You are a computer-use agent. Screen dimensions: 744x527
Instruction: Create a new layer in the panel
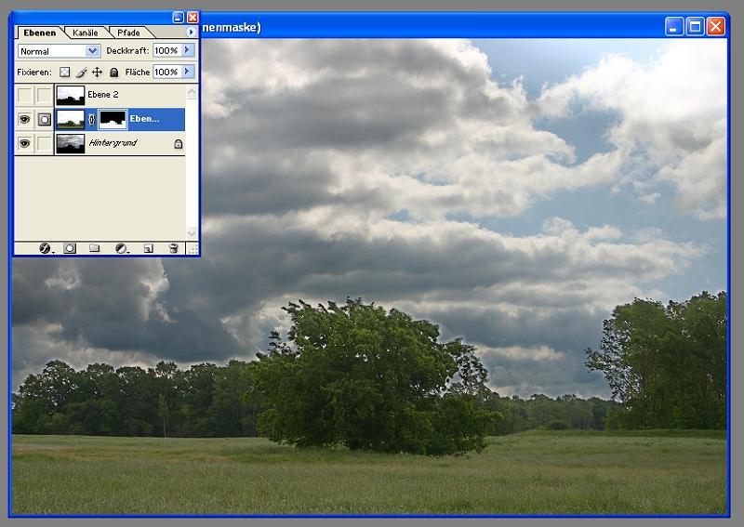coord(149,248)
